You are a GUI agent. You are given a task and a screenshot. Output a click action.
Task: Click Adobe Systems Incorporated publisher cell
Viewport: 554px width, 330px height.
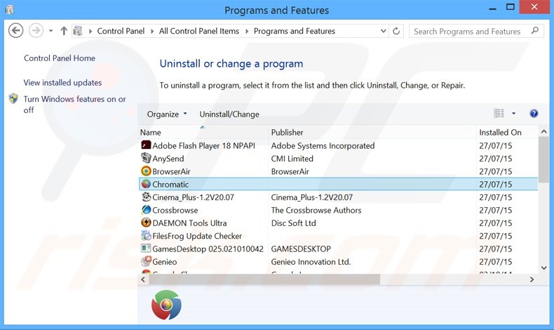pos(323,146)
